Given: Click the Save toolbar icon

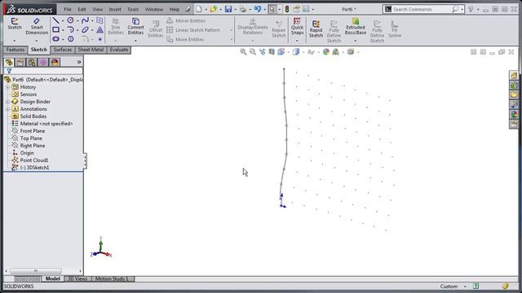Looking at the screenshot, I should (x=228, y=9).
